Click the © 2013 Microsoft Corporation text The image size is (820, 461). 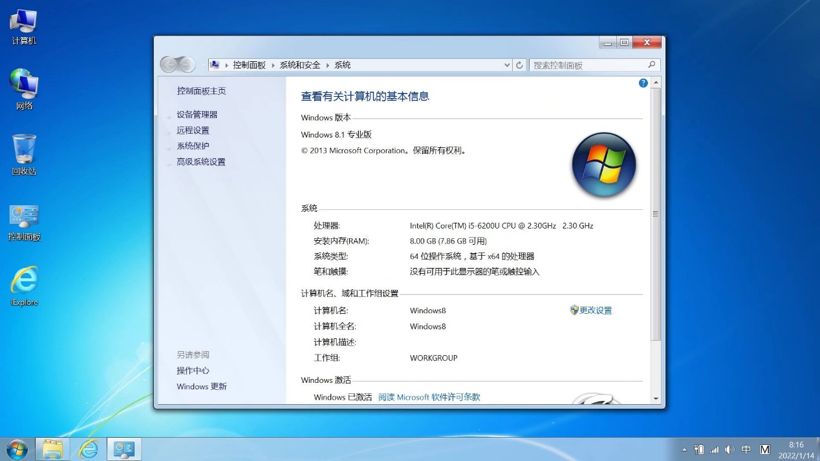coord(383,150)
